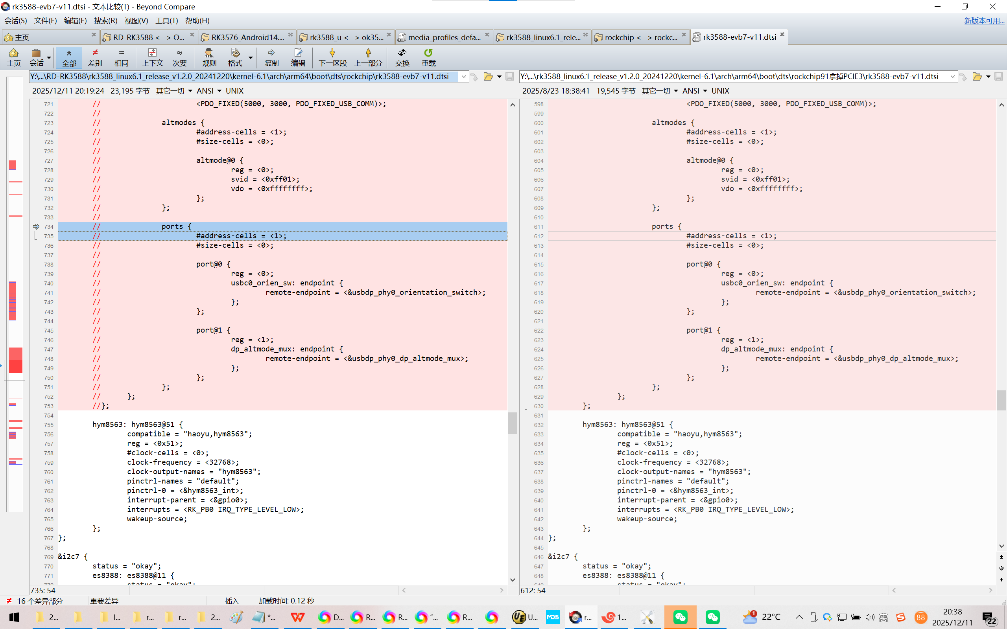The height and width of the screenshot is (629, 1007).
Task: Switch to the media_profiles_defa... tab
Action: point(444,37)
